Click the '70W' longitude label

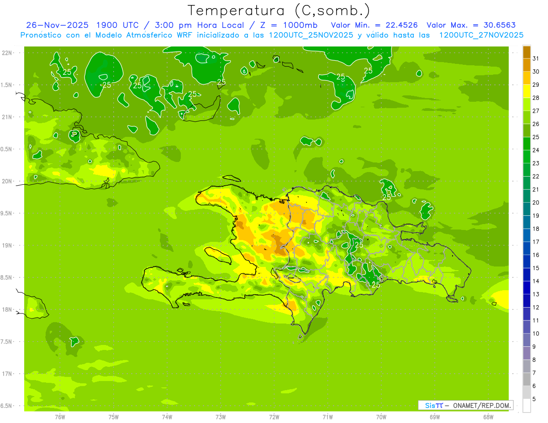[381, 417]
